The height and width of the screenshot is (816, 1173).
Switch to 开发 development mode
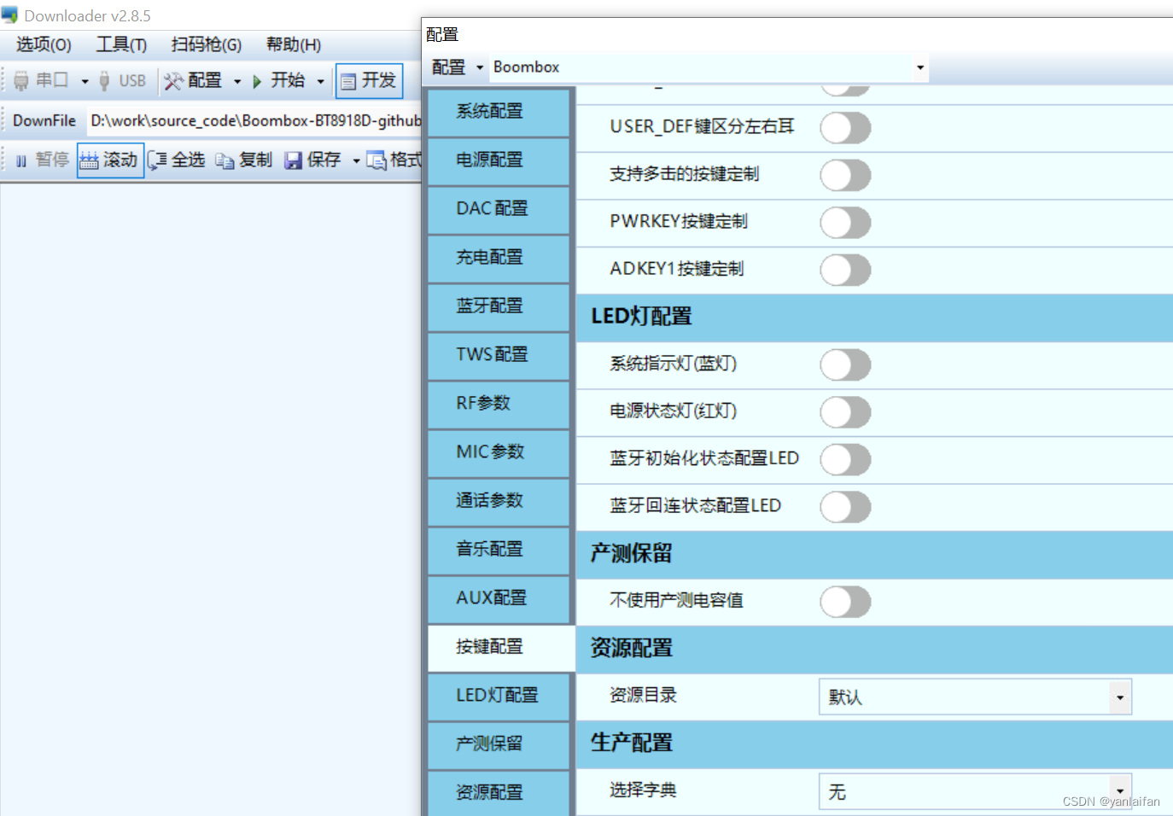[x=369, y=80]
